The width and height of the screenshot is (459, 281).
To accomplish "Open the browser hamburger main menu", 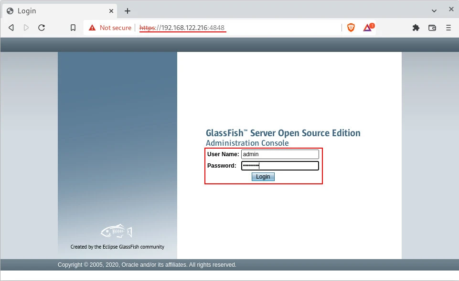I will pos(448,28).
